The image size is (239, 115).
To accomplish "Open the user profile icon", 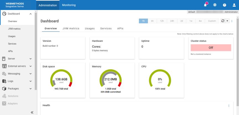I will (x=234, y=5).
